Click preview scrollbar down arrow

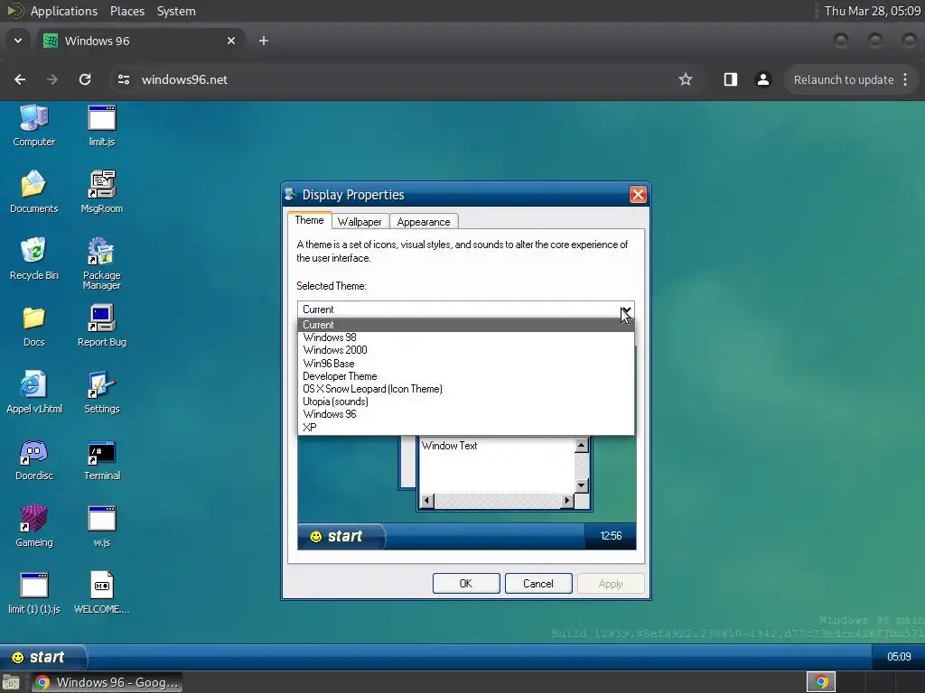coord(582,485)
